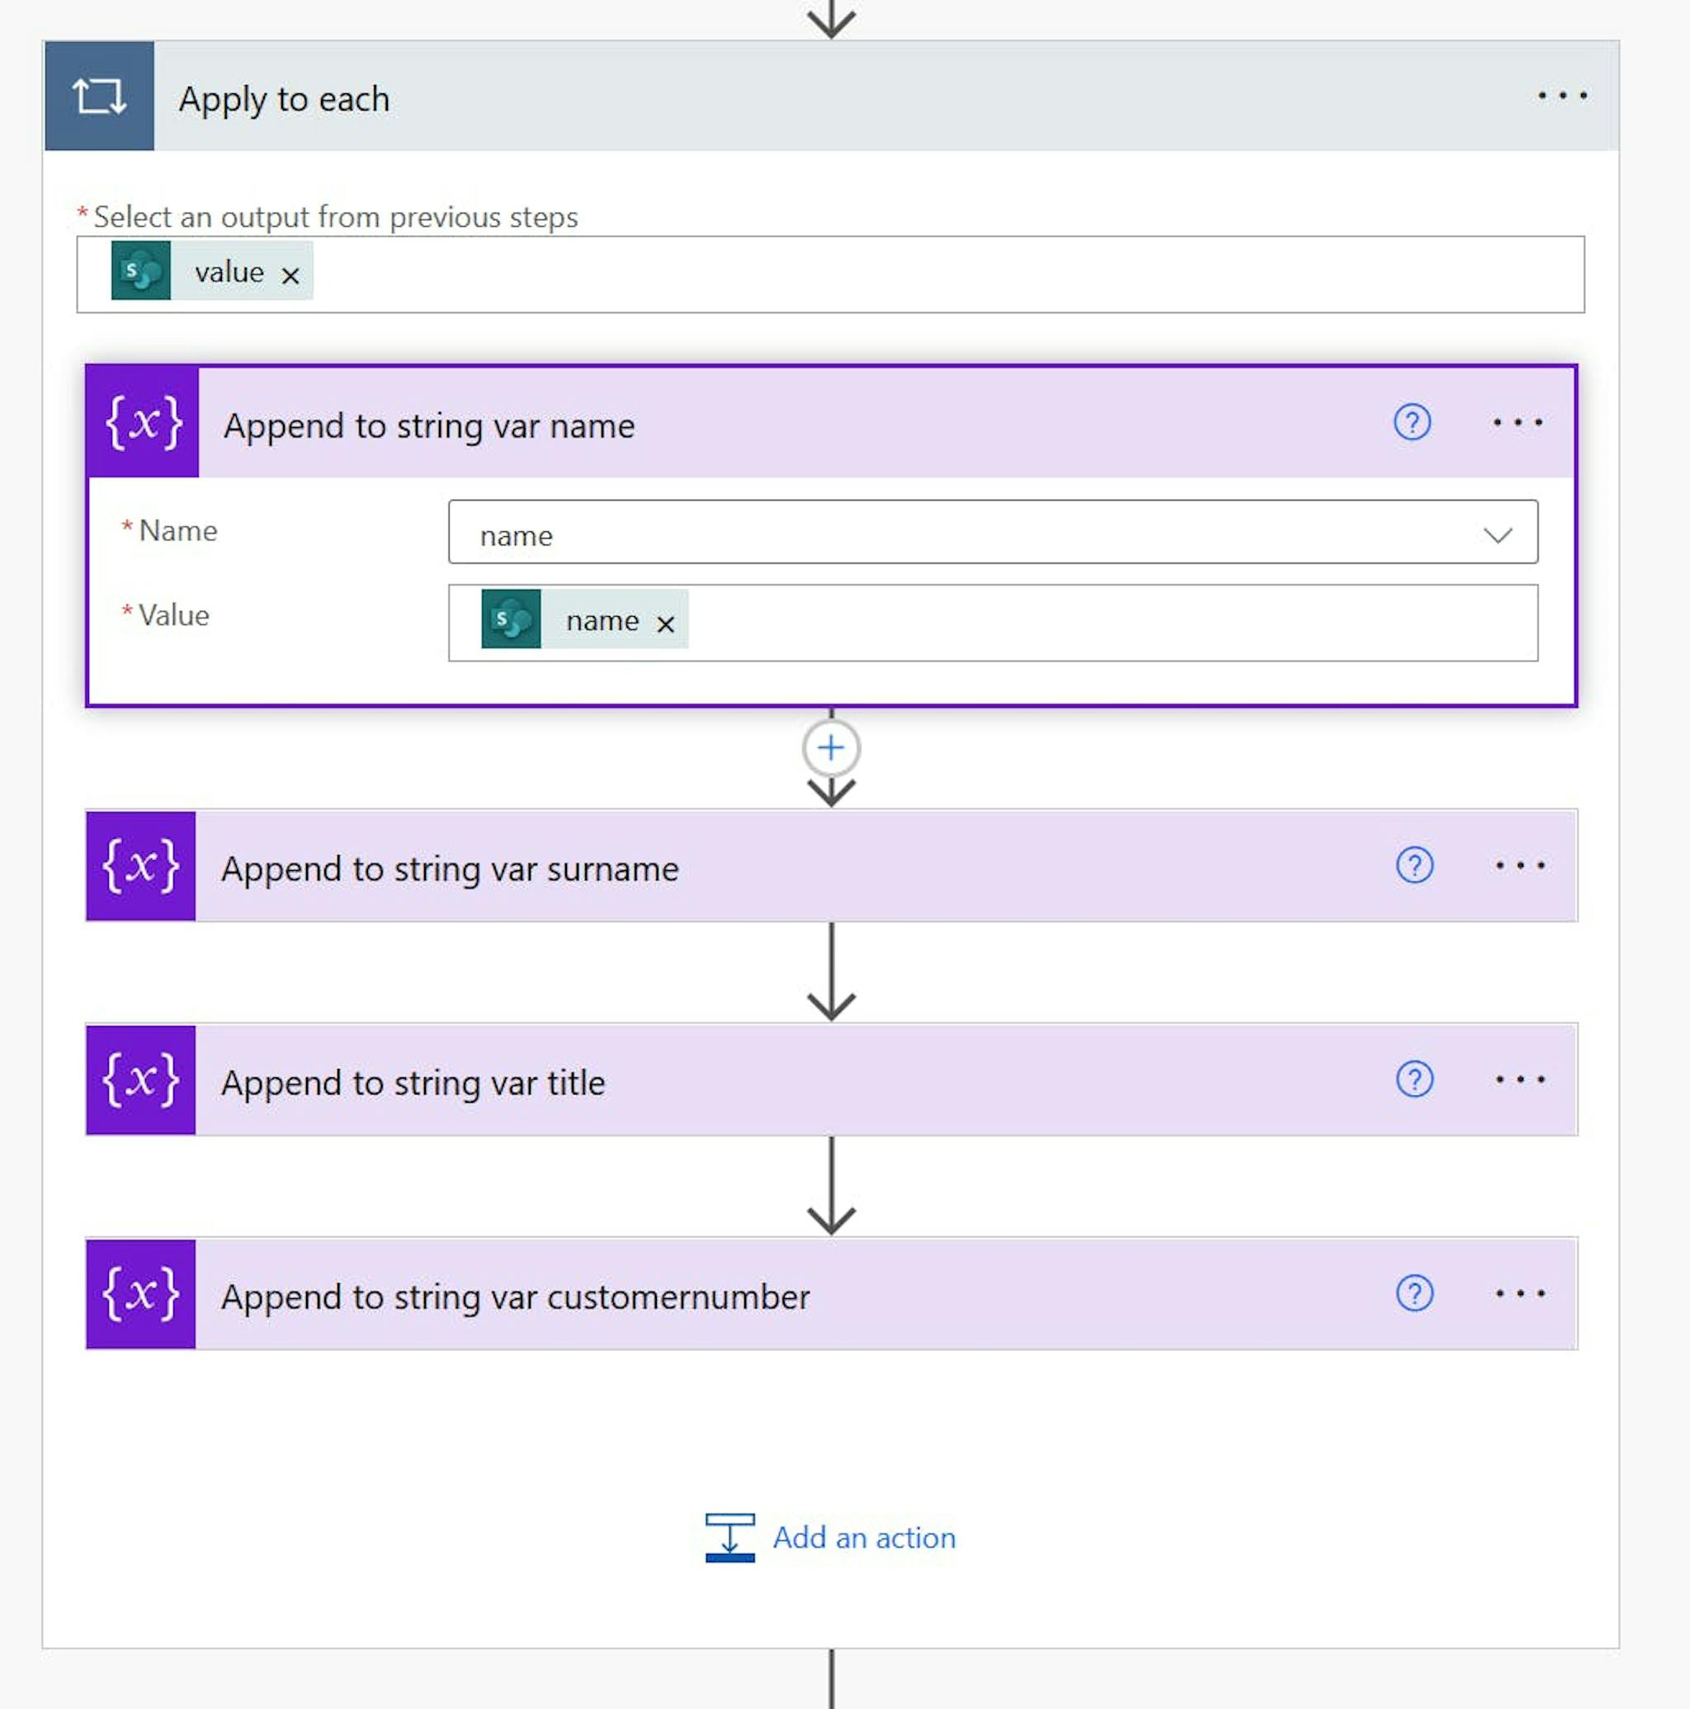Click the SharePoint icon on name token
1690x1709 pixels.
coord(512,619)
